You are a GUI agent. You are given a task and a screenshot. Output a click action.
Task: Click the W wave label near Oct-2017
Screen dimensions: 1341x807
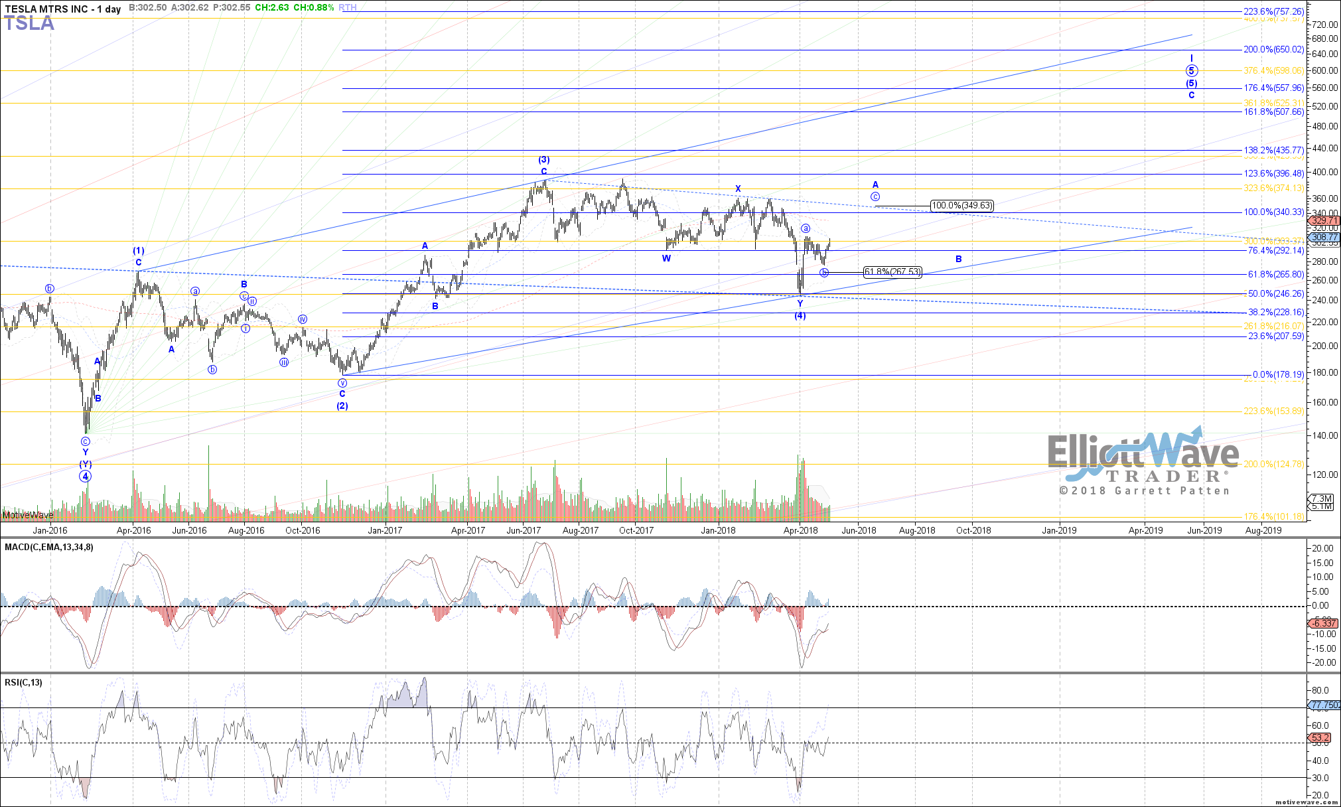pos(666,258)
